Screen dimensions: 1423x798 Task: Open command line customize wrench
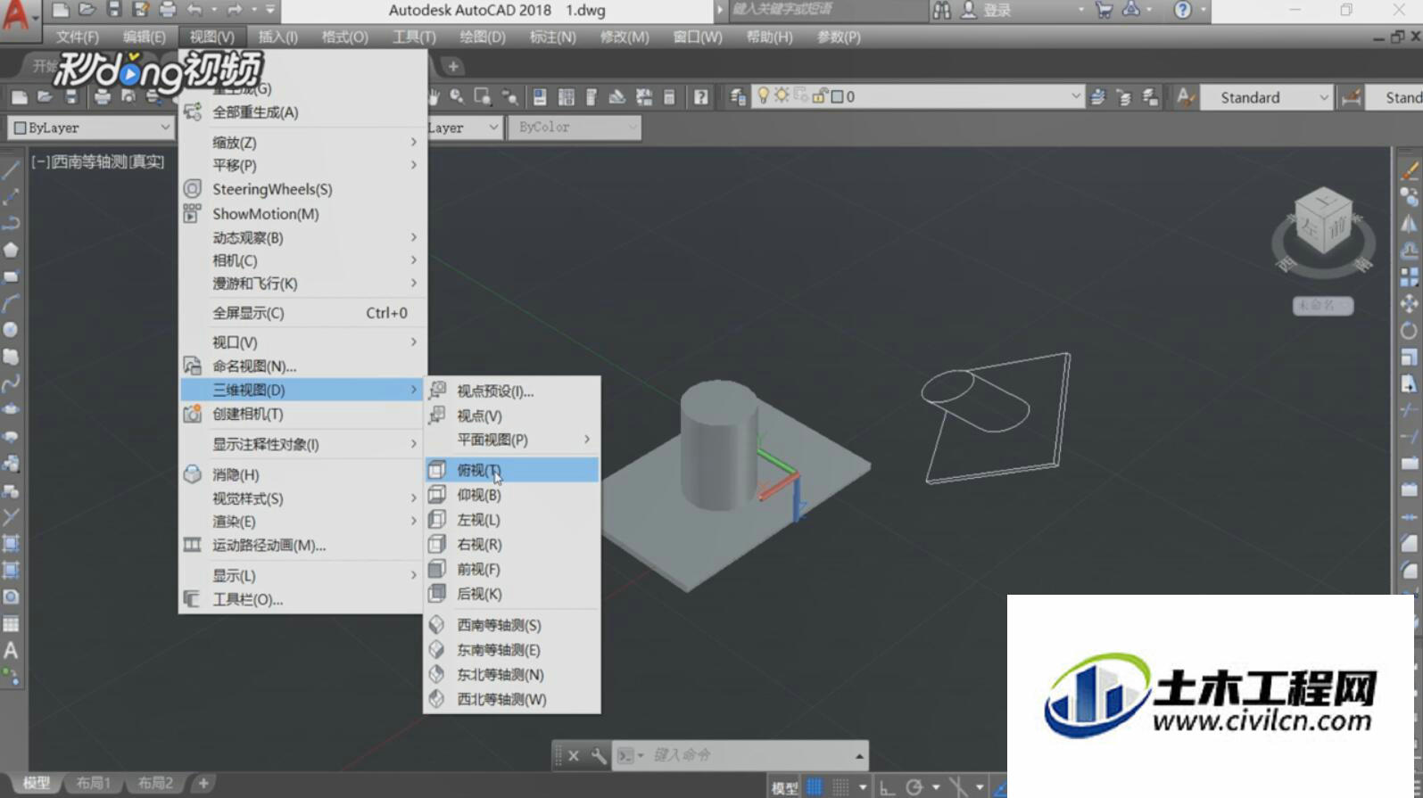[x=599, y=755]
